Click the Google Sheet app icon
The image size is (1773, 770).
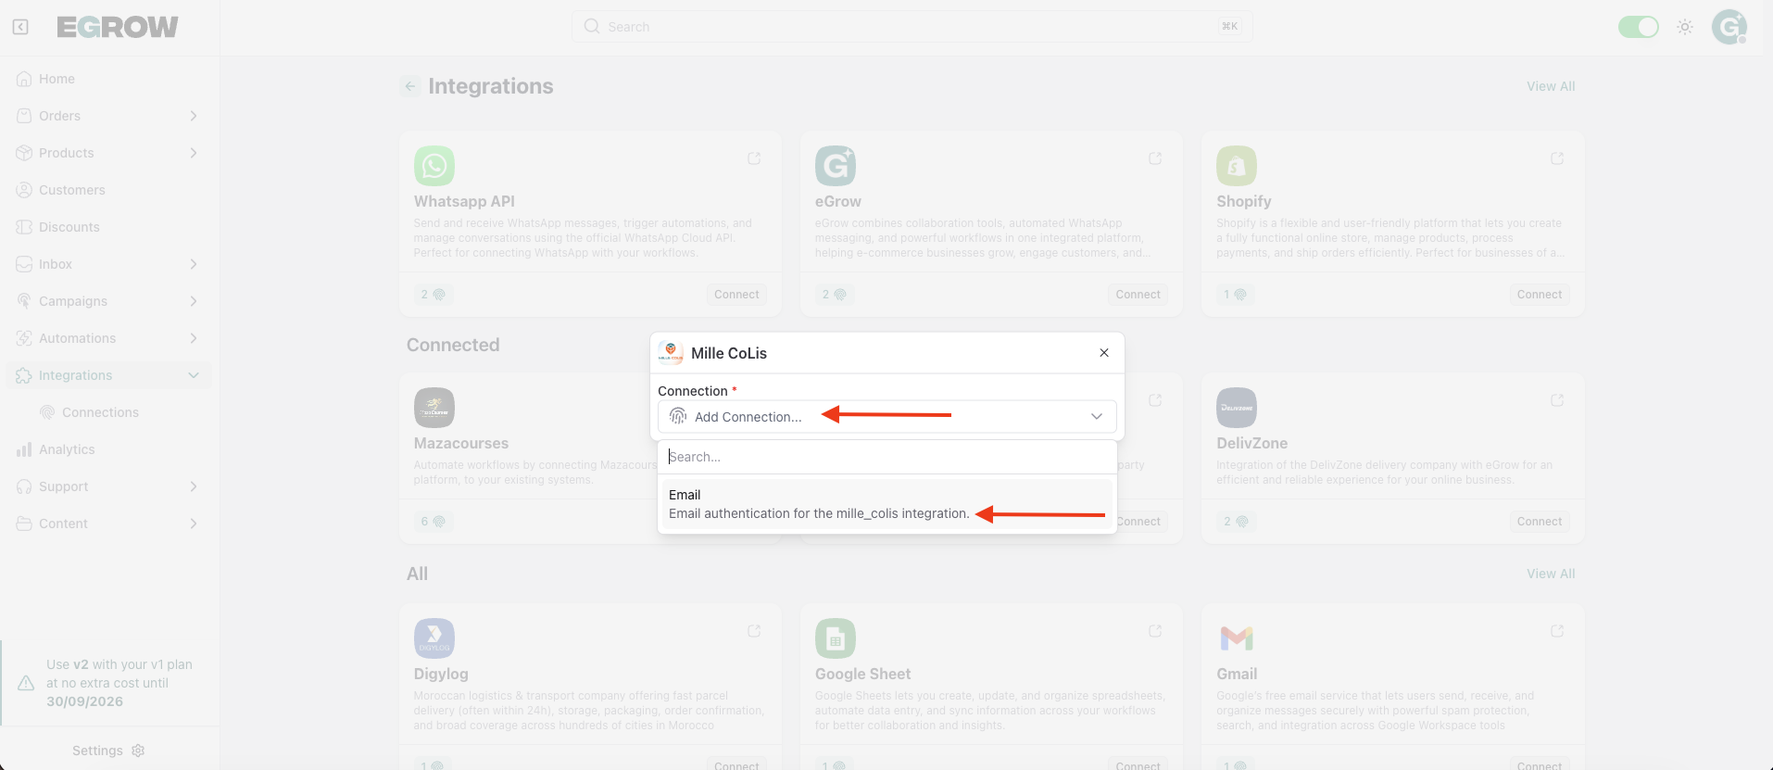point(836,638)
